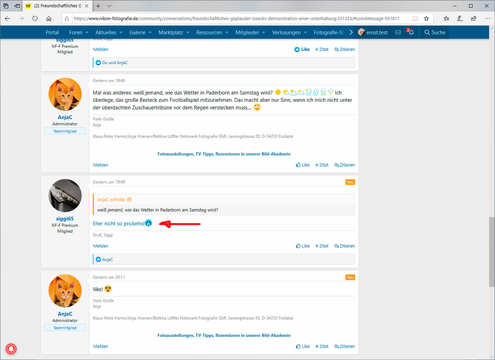Open Bild-Akademie link in the 20:11 post
The width and height of the screenshot is (495, 360).
[x=224, y=335]
